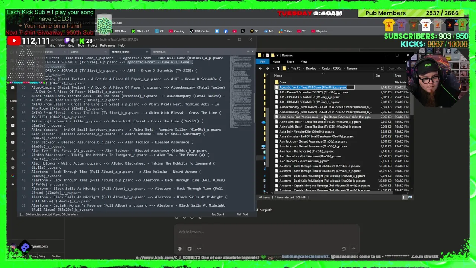Open the Project menu in Sublime Text
The height and width of the screenshot is (268, 476).
92,45
